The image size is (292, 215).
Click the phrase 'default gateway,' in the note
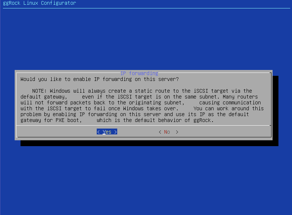coord(44,97)
